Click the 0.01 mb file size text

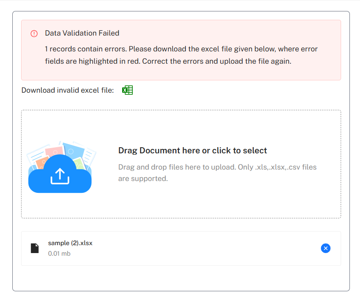click(x=59, y=254)
